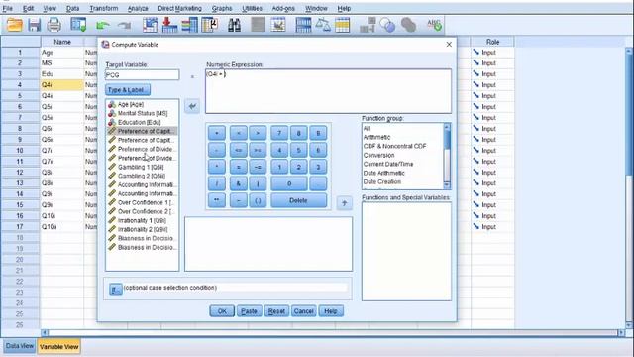Click the number 7 keypad button
Screen dimensions: 634x357
279,133
